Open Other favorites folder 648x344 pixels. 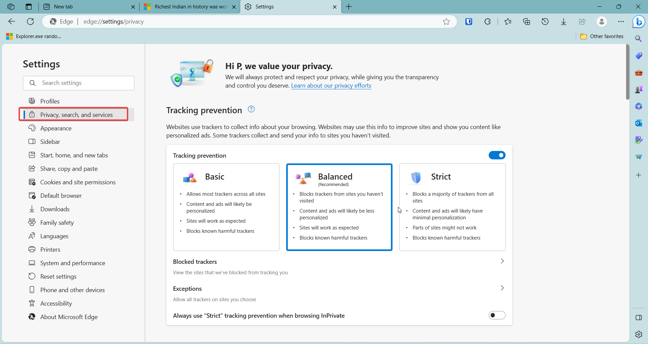click(x=602, y=36)
